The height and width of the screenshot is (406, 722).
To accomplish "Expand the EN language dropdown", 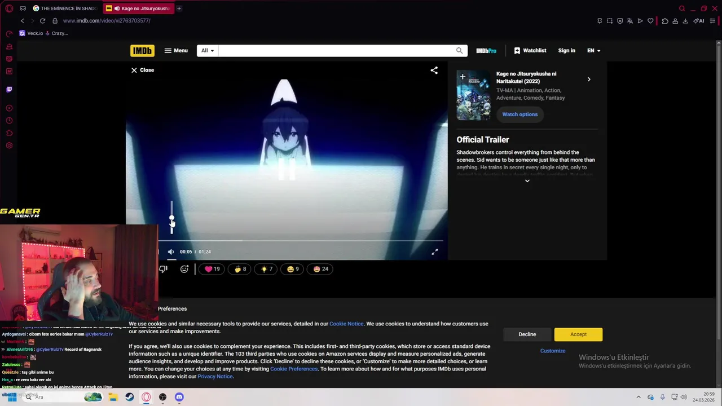I will tap(593, 51).
